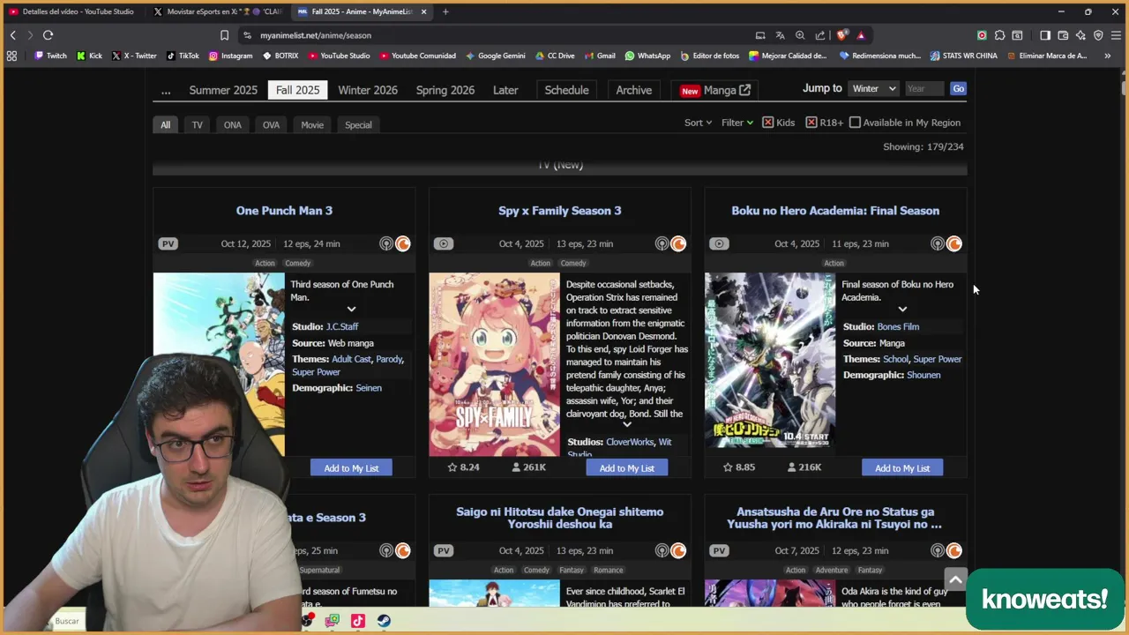Open the Kick bookmark
This screenshot has height=635, width=1129.
click(89, 56)
